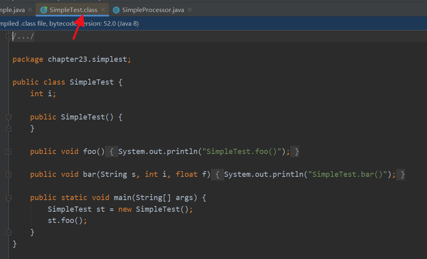Close the SimpleProcessor.java tab
427x259 pixels.
(190, 10)
